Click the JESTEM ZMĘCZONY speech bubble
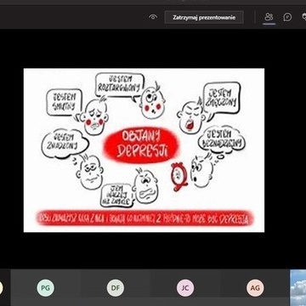Viewport: 306px width, 306px height. pos(222,99)
